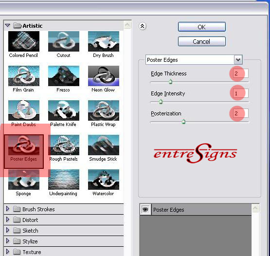Expand the Distort filter folder

tap(8, 219)
